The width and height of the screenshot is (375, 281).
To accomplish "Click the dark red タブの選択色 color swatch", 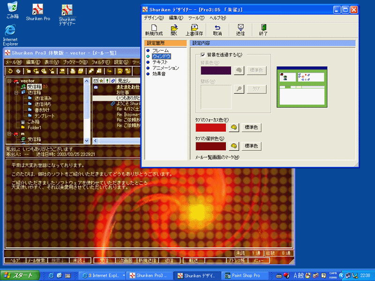I will click(210, 146).
